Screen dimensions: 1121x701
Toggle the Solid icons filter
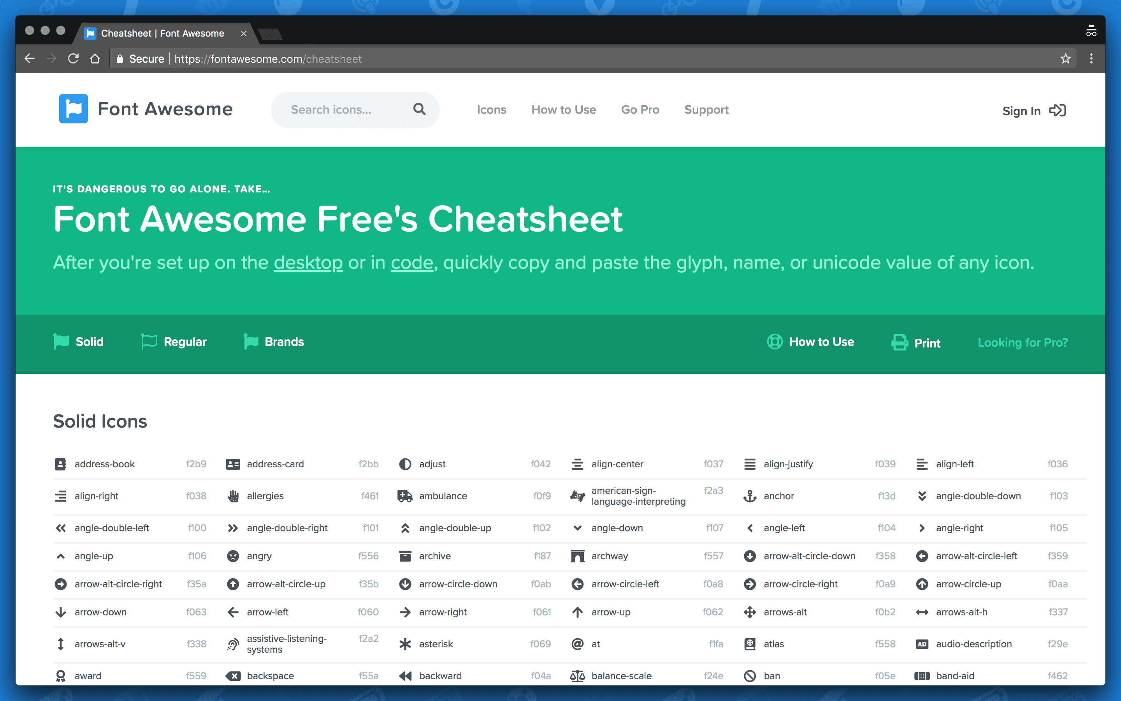tap(78, 342)
